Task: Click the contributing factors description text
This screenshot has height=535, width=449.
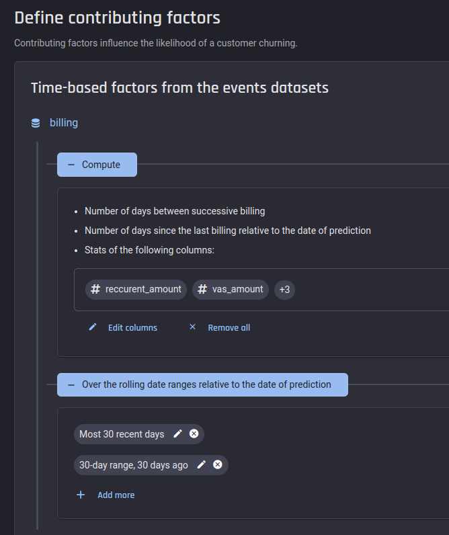Action: tap(156, 43)
